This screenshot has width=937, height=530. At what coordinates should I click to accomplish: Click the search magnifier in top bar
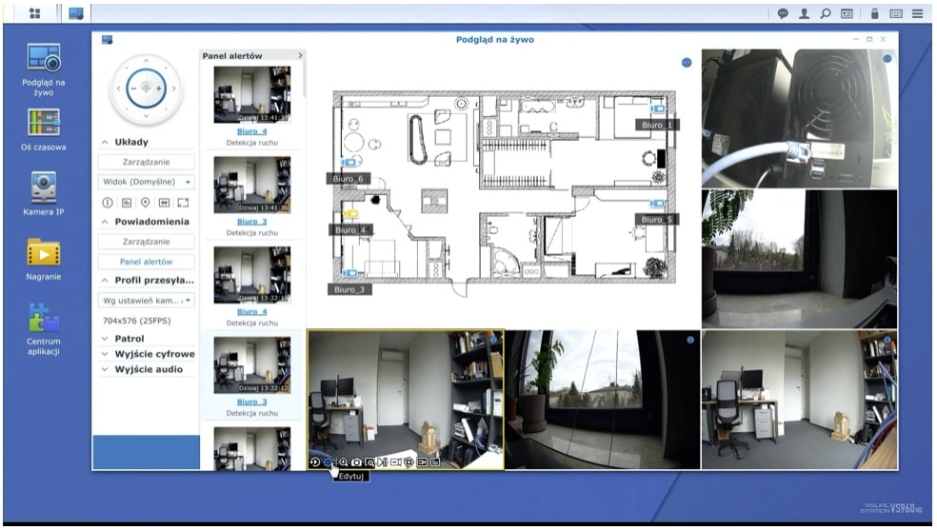(x=827, y=13)
